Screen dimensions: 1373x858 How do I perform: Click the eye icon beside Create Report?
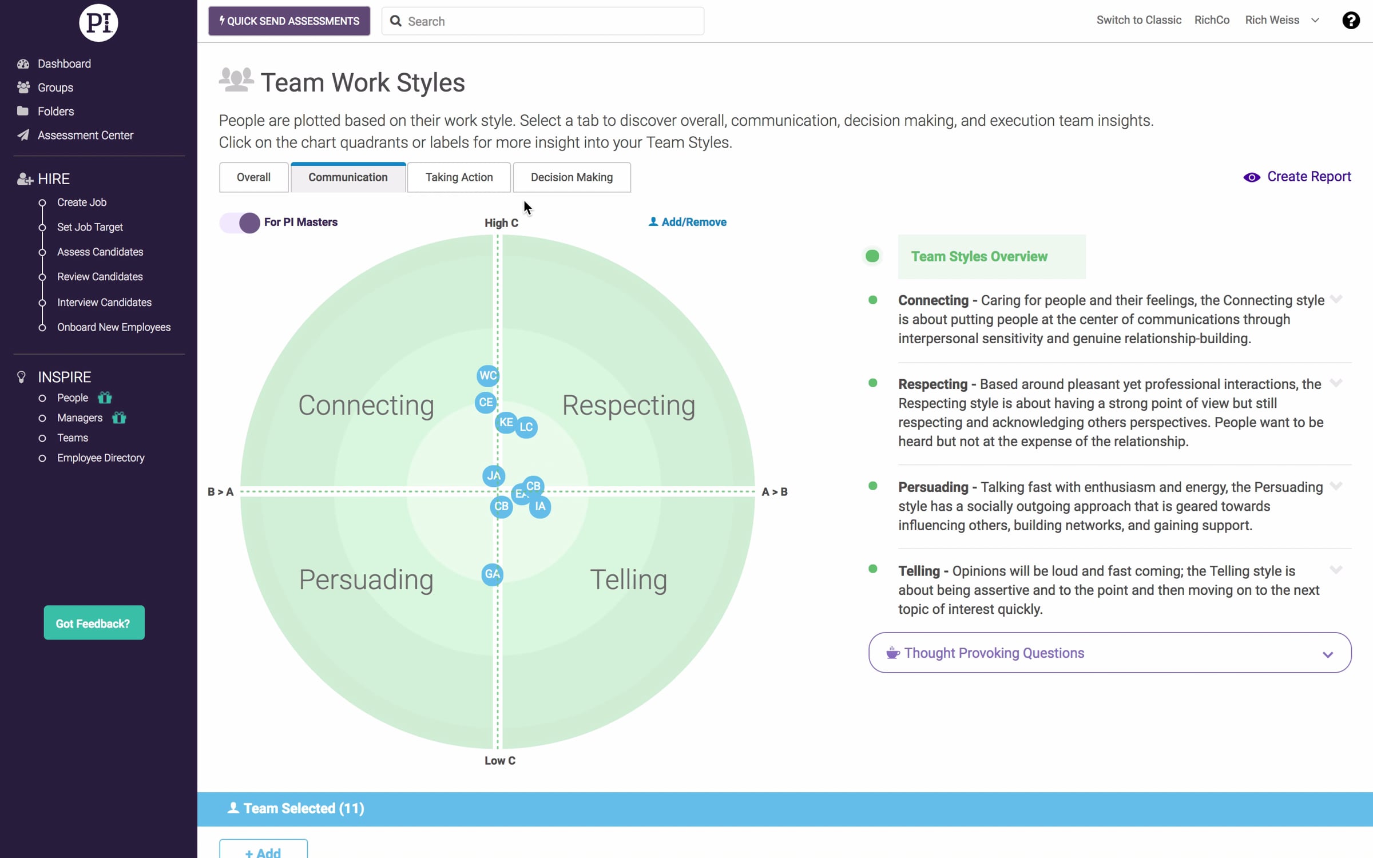tap(1251, 177)
